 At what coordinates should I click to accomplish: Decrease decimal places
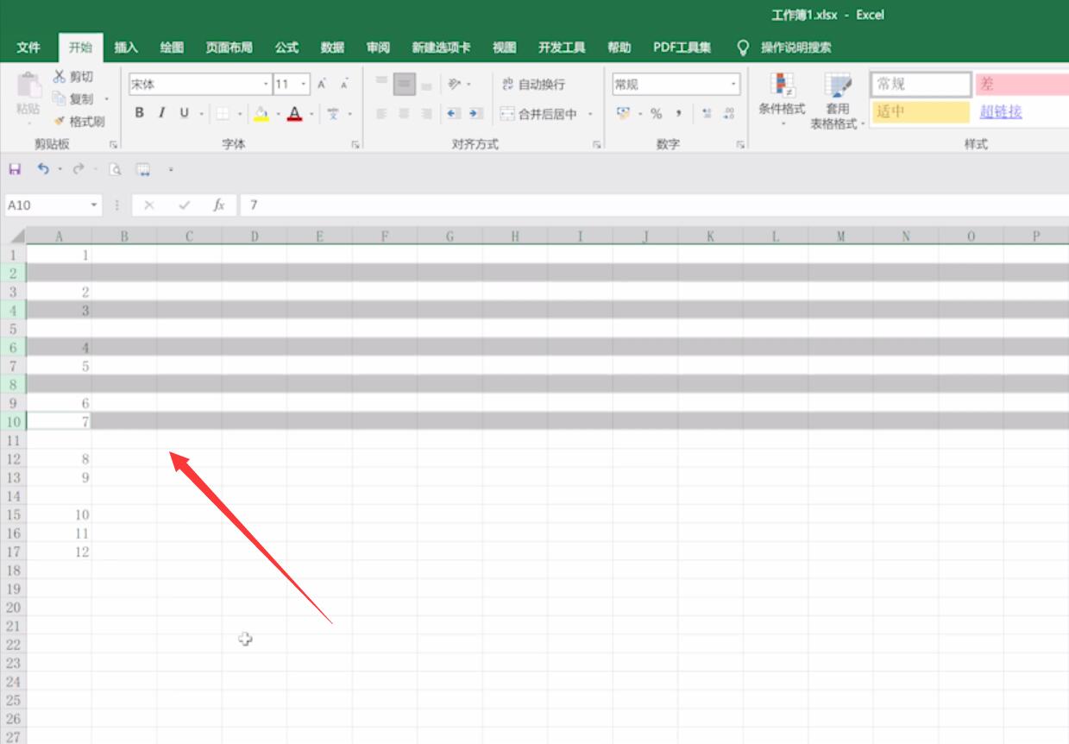point(729,113)
